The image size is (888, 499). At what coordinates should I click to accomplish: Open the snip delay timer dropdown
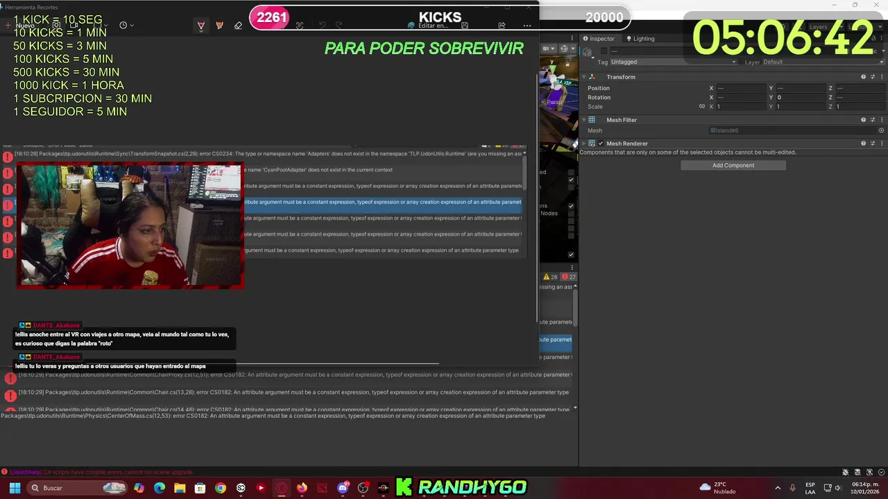pos(126,26)
